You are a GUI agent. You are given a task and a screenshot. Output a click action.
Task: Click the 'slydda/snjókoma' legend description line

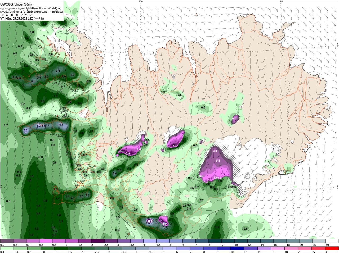point(32,12)
